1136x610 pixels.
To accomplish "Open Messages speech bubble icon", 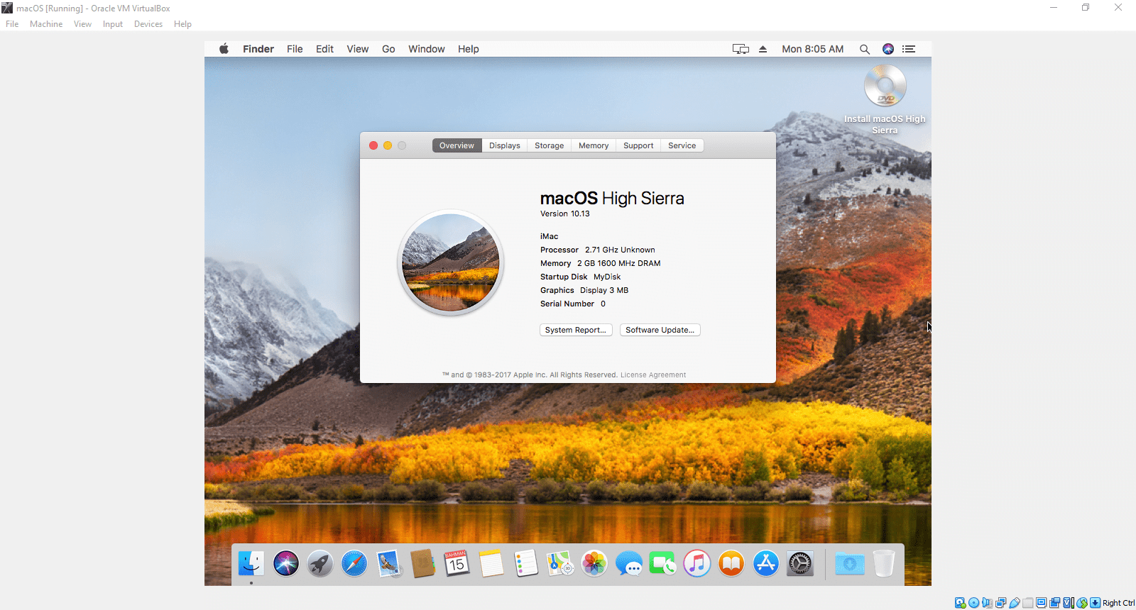I will pos(628,564).
